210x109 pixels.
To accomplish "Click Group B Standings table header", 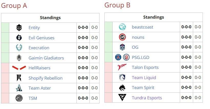I will coord(153,17).
